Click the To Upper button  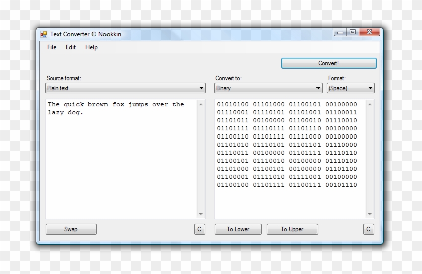point(292,229)
